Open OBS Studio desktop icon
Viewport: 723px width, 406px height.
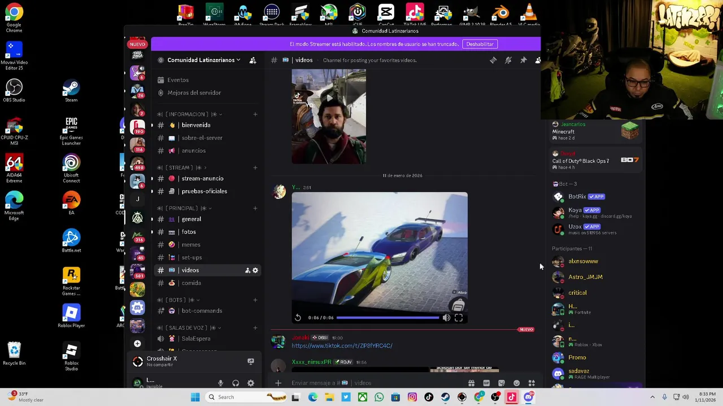[x=14, y=90]
